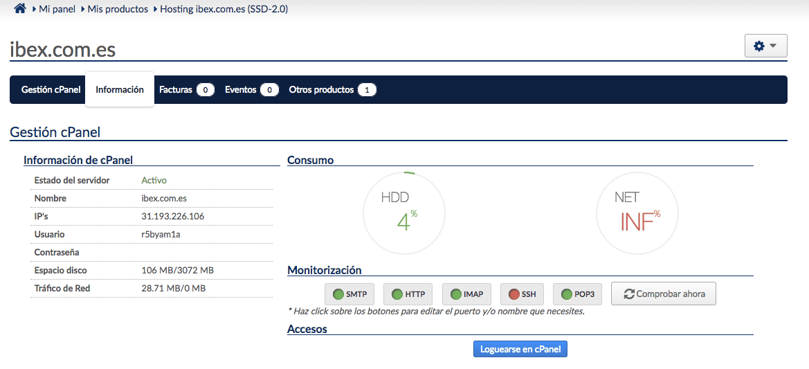Click ibex.com.es in the Nombre row
Viewport: 809px width, 369px height.
point(164,198)
